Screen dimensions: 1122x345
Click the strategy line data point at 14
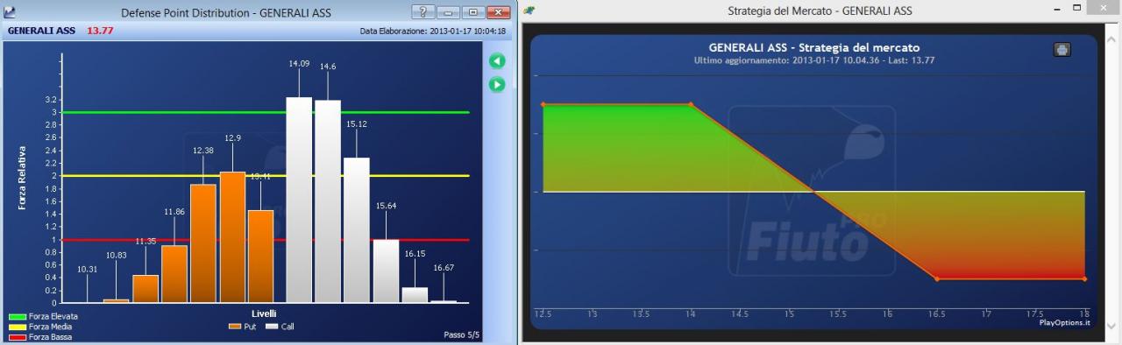[x=691, y=104]
